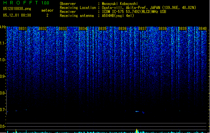Click the 0840 time marker

(x=203, y=29)
